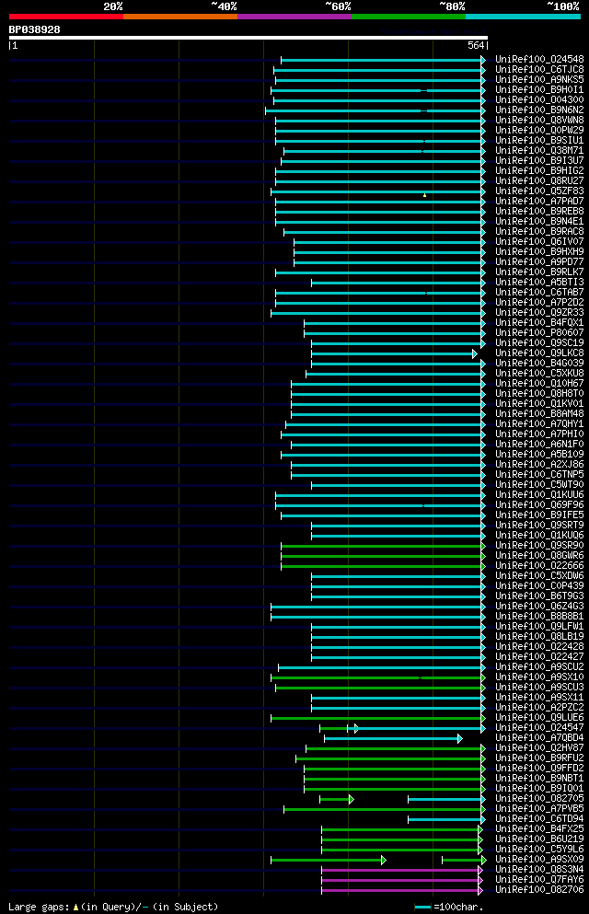Click the short green segment for O82705
The width and height of the screenshot is (589, 914).
coord(336,799)
